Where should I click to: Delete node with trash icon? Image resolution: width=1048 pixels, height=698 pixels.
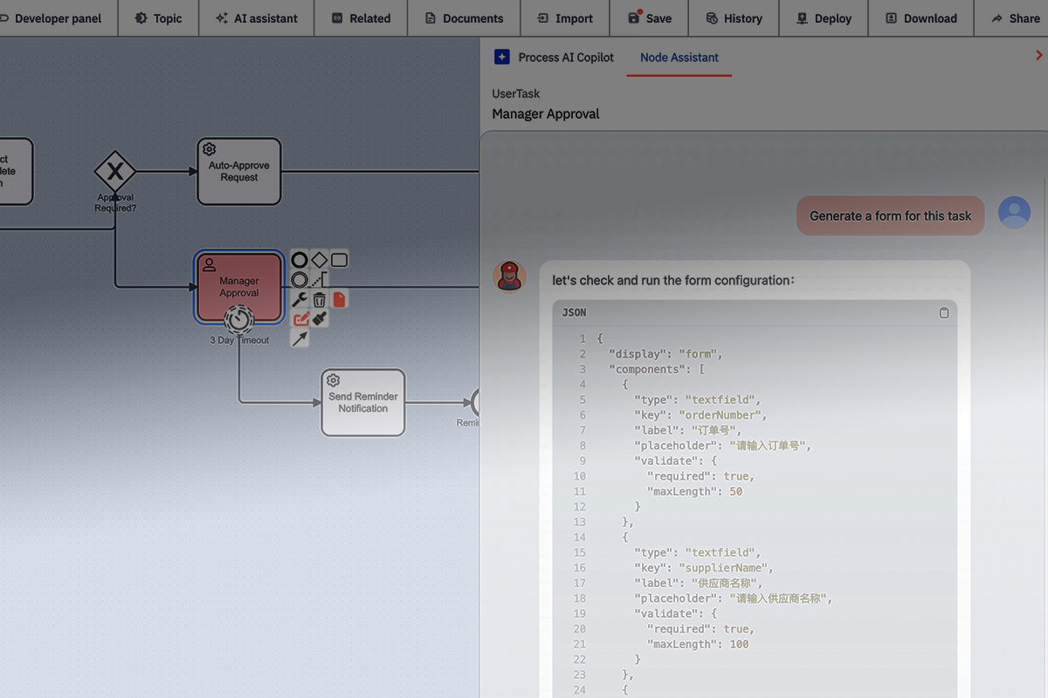point(320,300)
